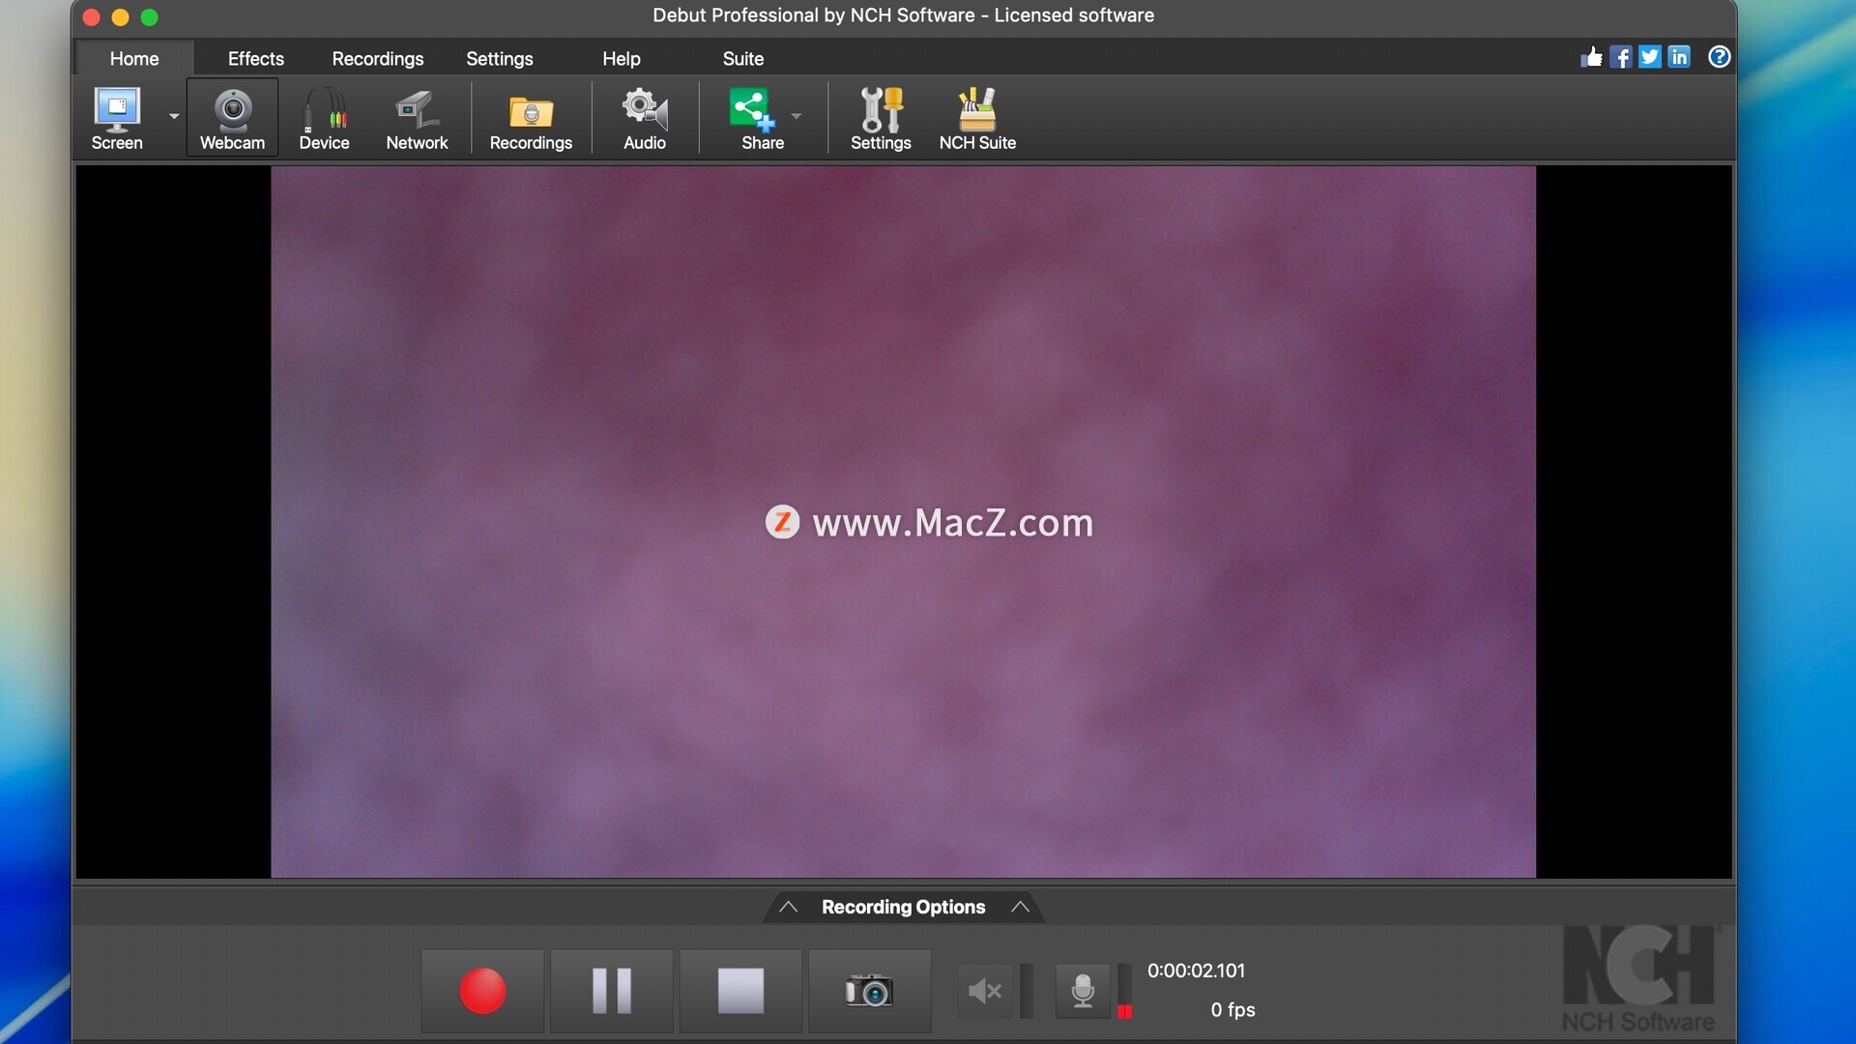This screenshot has width=1856, height=1044.
Task: Switch to the Home tab
Action: [x=134, y=58]
